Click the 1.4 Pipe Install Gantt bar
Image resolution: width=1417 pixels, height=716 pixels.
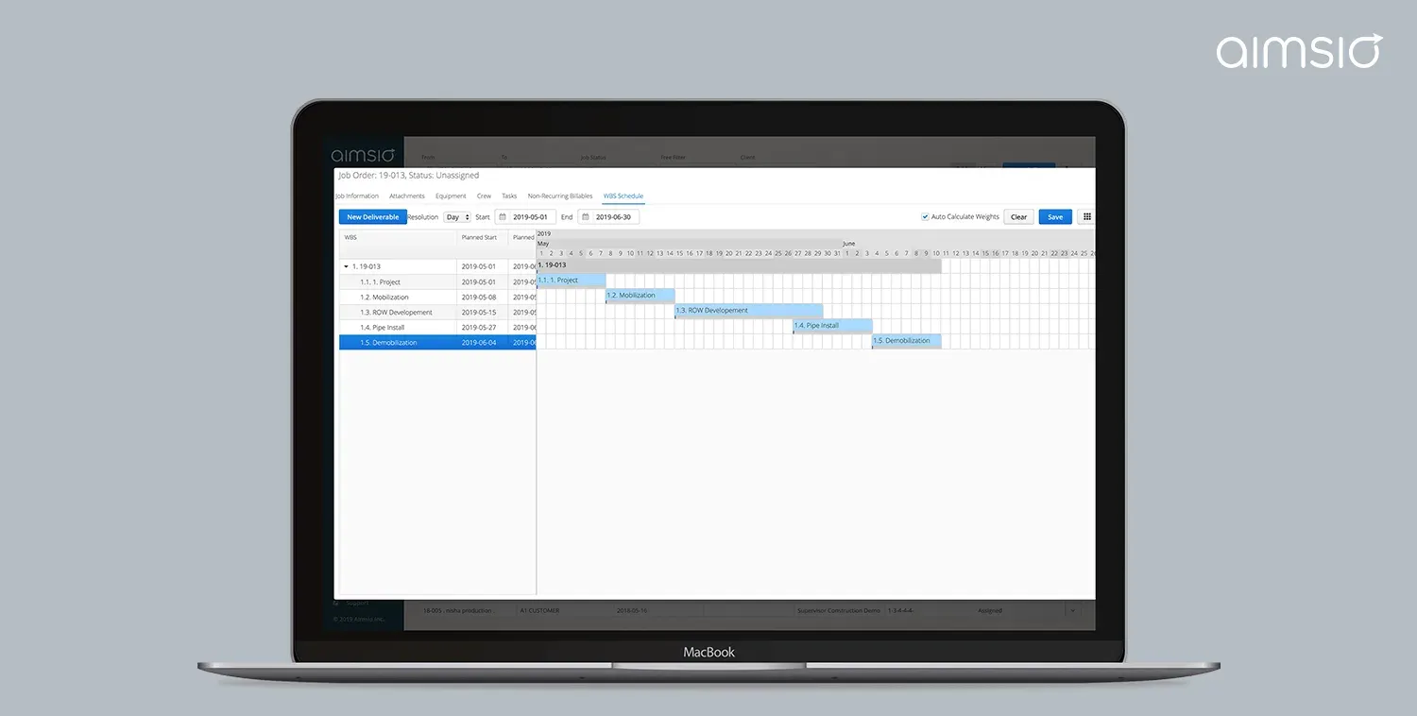[x=831, y=325]
